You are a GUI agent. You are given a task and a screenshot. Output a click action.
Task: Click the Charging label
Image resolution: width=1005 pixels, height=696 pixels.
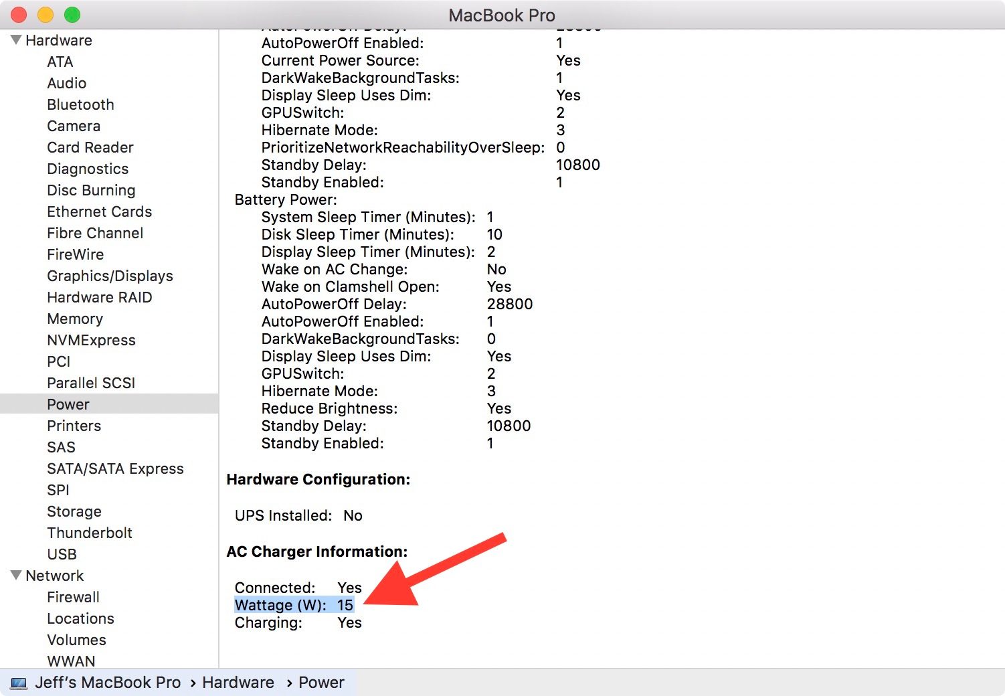(268, 622)
